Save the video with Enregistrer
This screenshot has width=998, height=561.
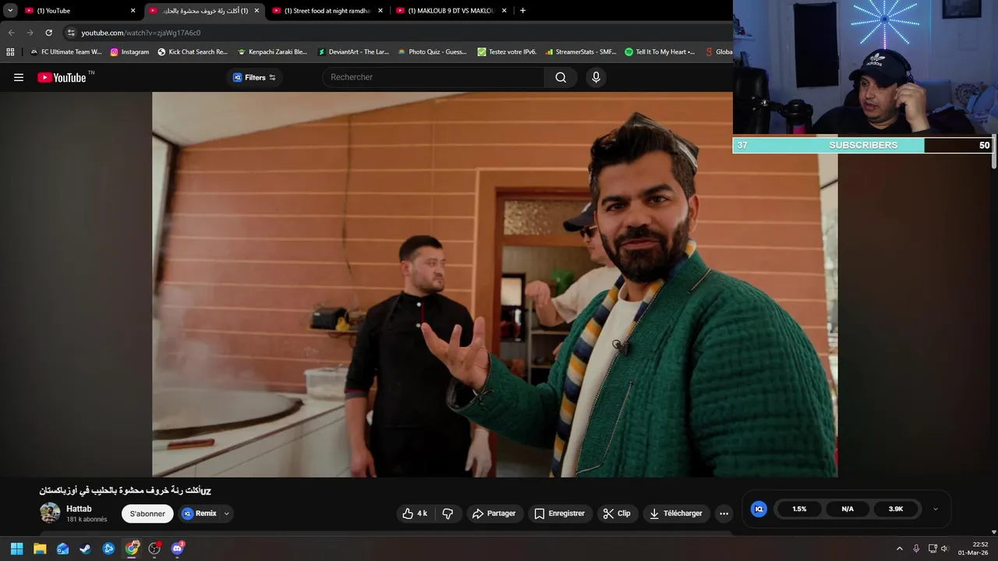[559, 513]
